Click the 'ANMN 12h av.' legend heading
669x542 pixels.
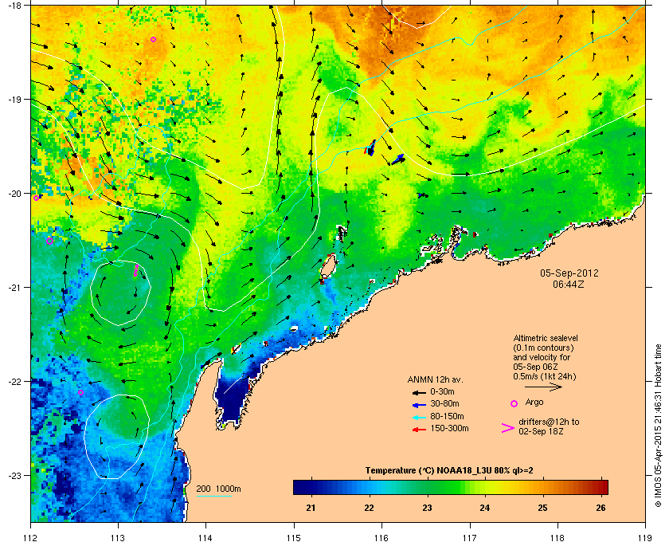435,379
